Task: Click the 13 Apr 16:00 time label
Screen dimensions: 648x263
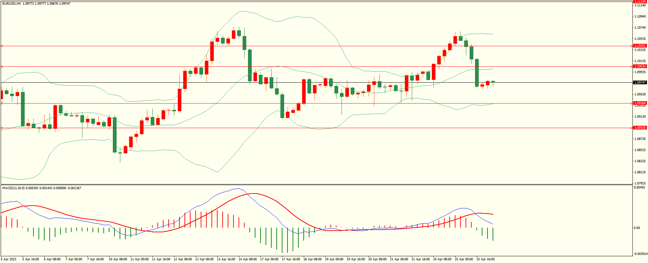Action: point(226,259)
